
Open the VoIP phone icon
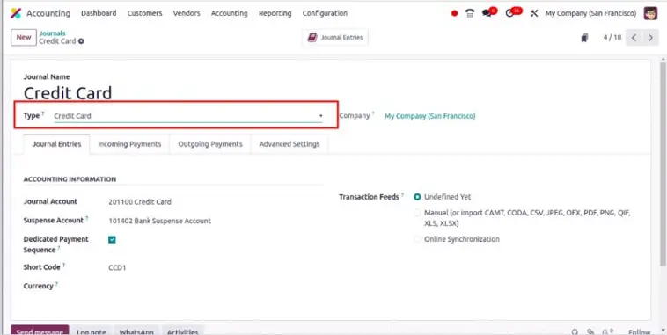tap(470, 13)
